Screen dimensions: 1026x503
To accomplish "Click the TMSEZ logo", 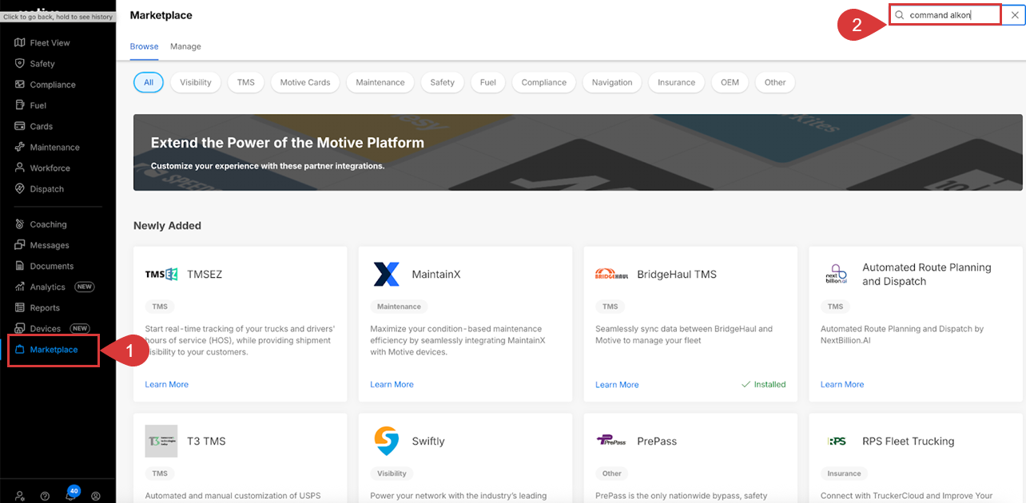I will (161, 274).
